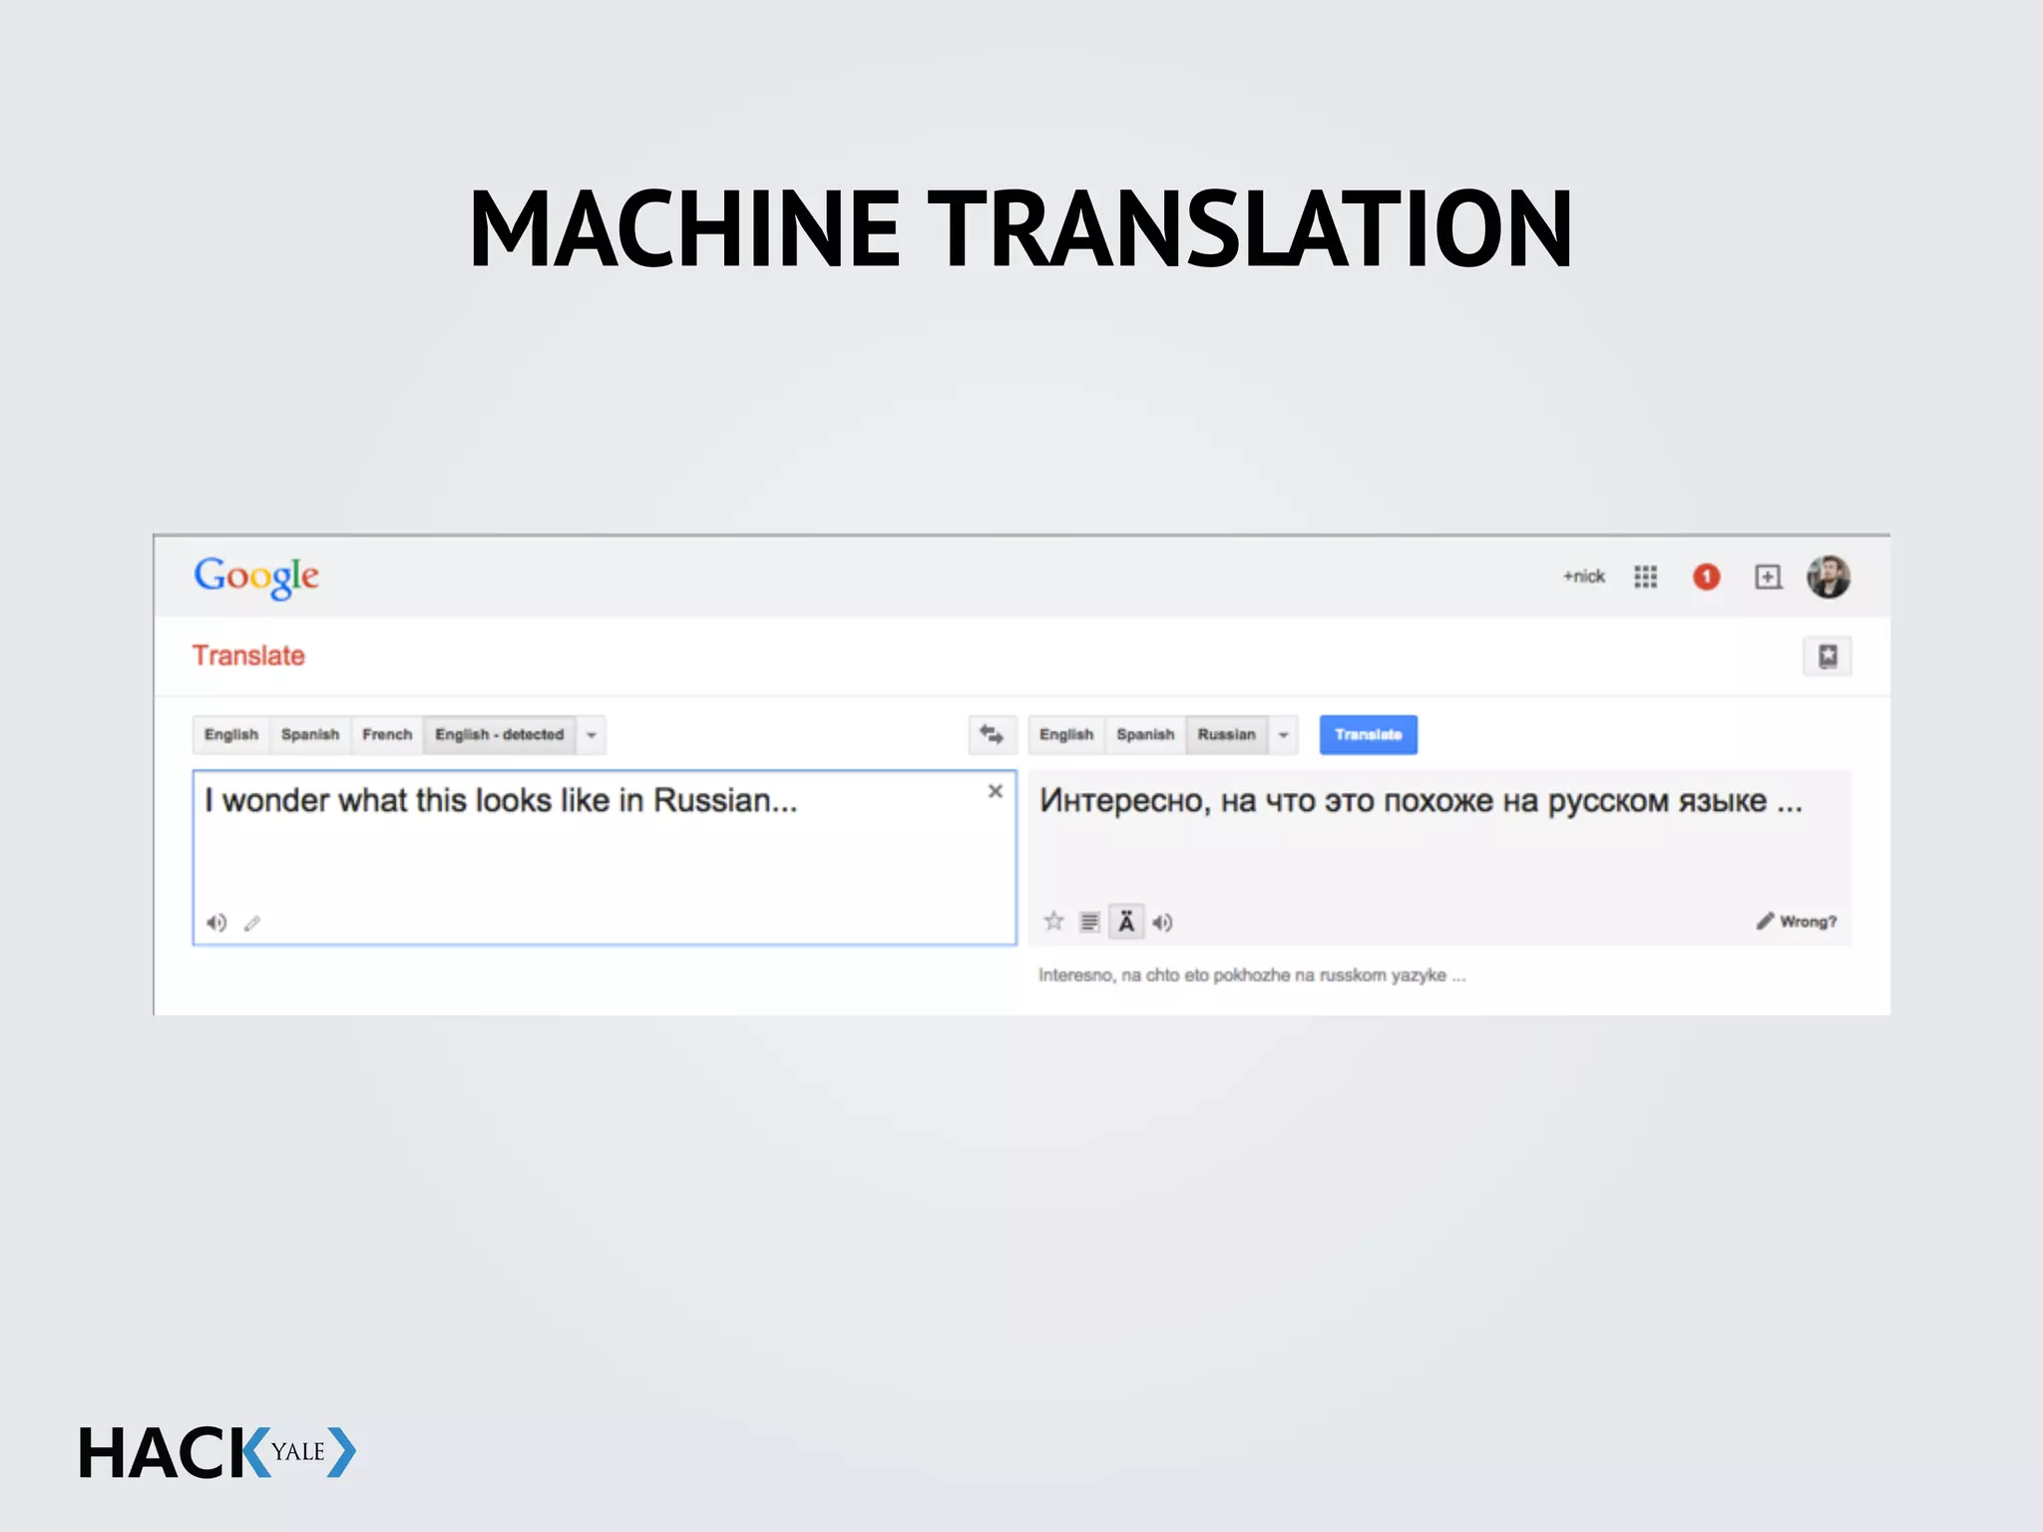Click the 'Interesno, na chto eto' romanization
Image resolution: width=2043 pixels, height=1532 pixels.
tap(1252, 975)
